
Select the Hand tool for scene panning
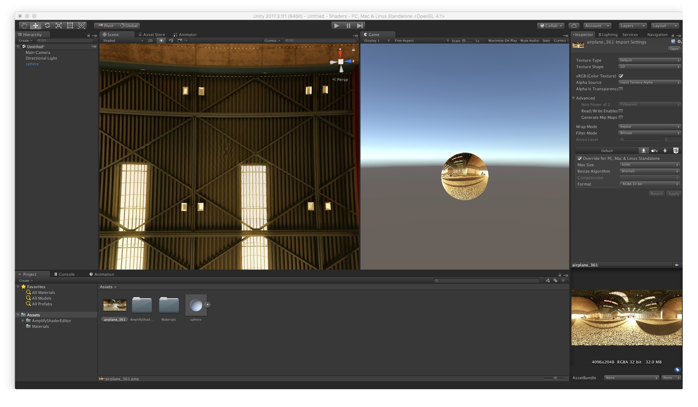[24, 25]
